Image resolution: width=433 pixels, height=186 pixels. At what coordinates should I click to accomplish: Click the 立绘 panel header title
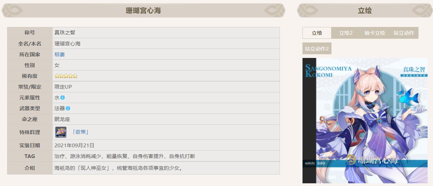[365, 10]
